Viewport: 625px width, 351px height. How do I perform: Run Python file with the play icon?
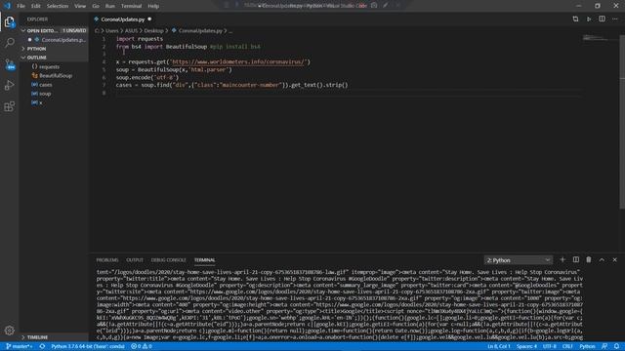[x=589, y=19]
